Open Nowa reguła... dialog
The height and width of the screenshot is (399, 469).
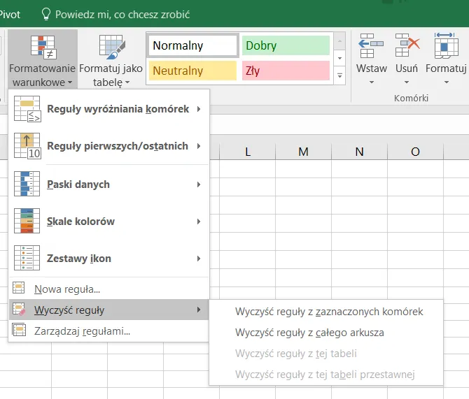tap(67, 289)
